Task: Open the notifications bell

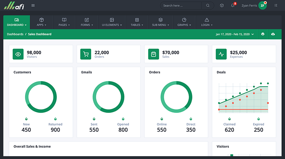Action: 233,6
